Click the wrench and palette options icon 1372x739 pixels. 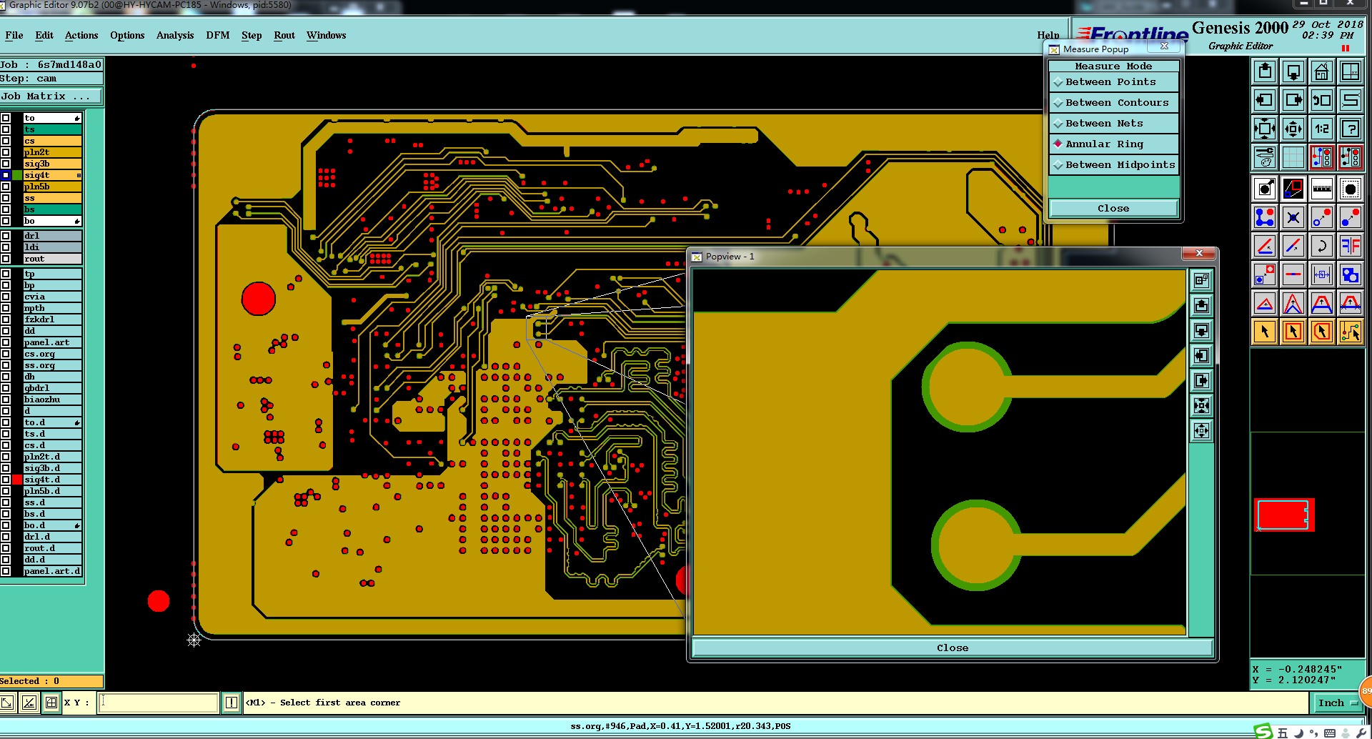1264,157
